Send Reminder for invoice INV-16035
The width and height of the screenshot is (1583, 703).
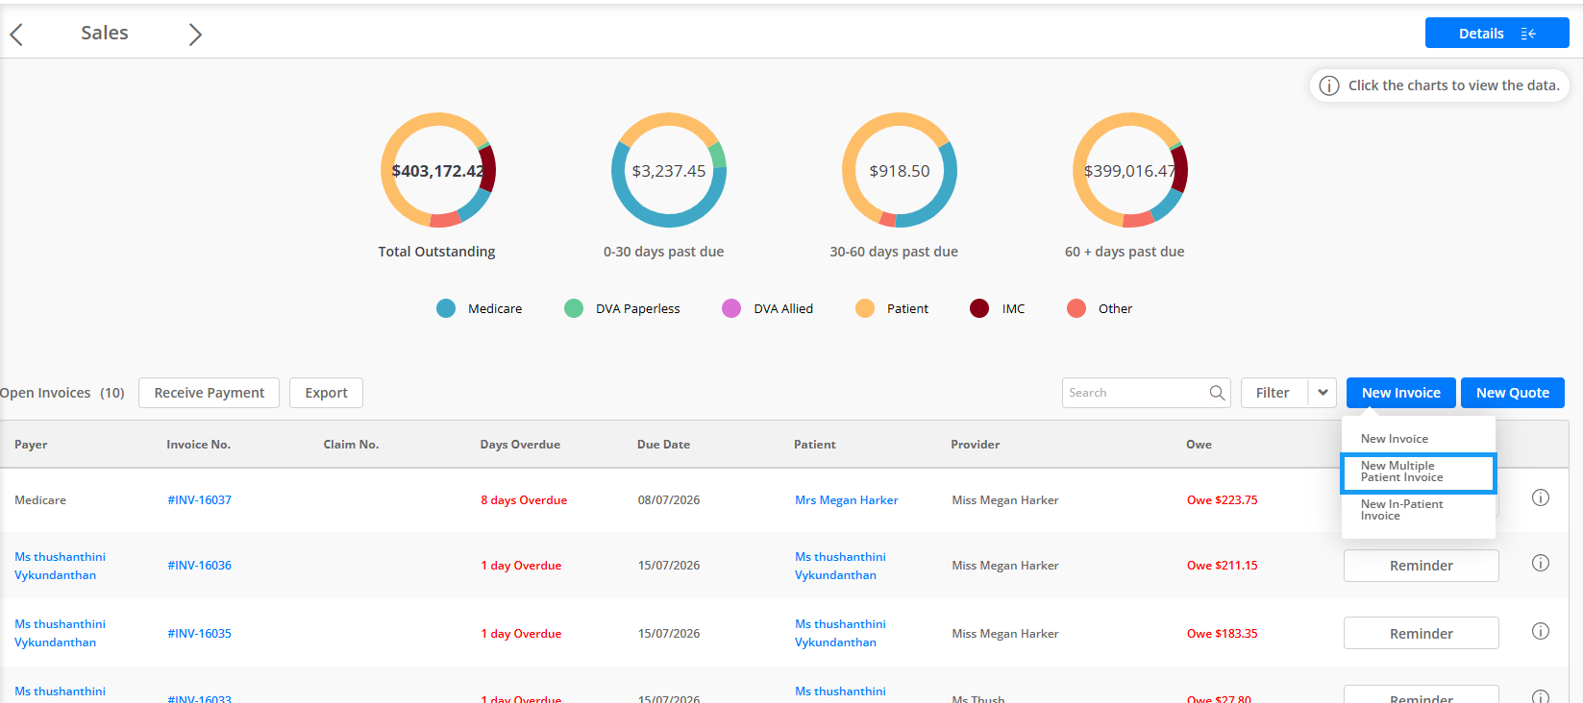(x=1421, y=634)
